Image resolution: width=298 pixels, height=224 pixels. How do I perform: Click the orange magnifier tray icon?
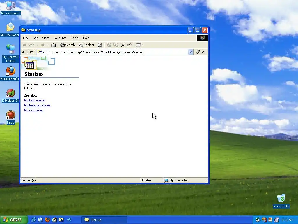coord(270,220)
